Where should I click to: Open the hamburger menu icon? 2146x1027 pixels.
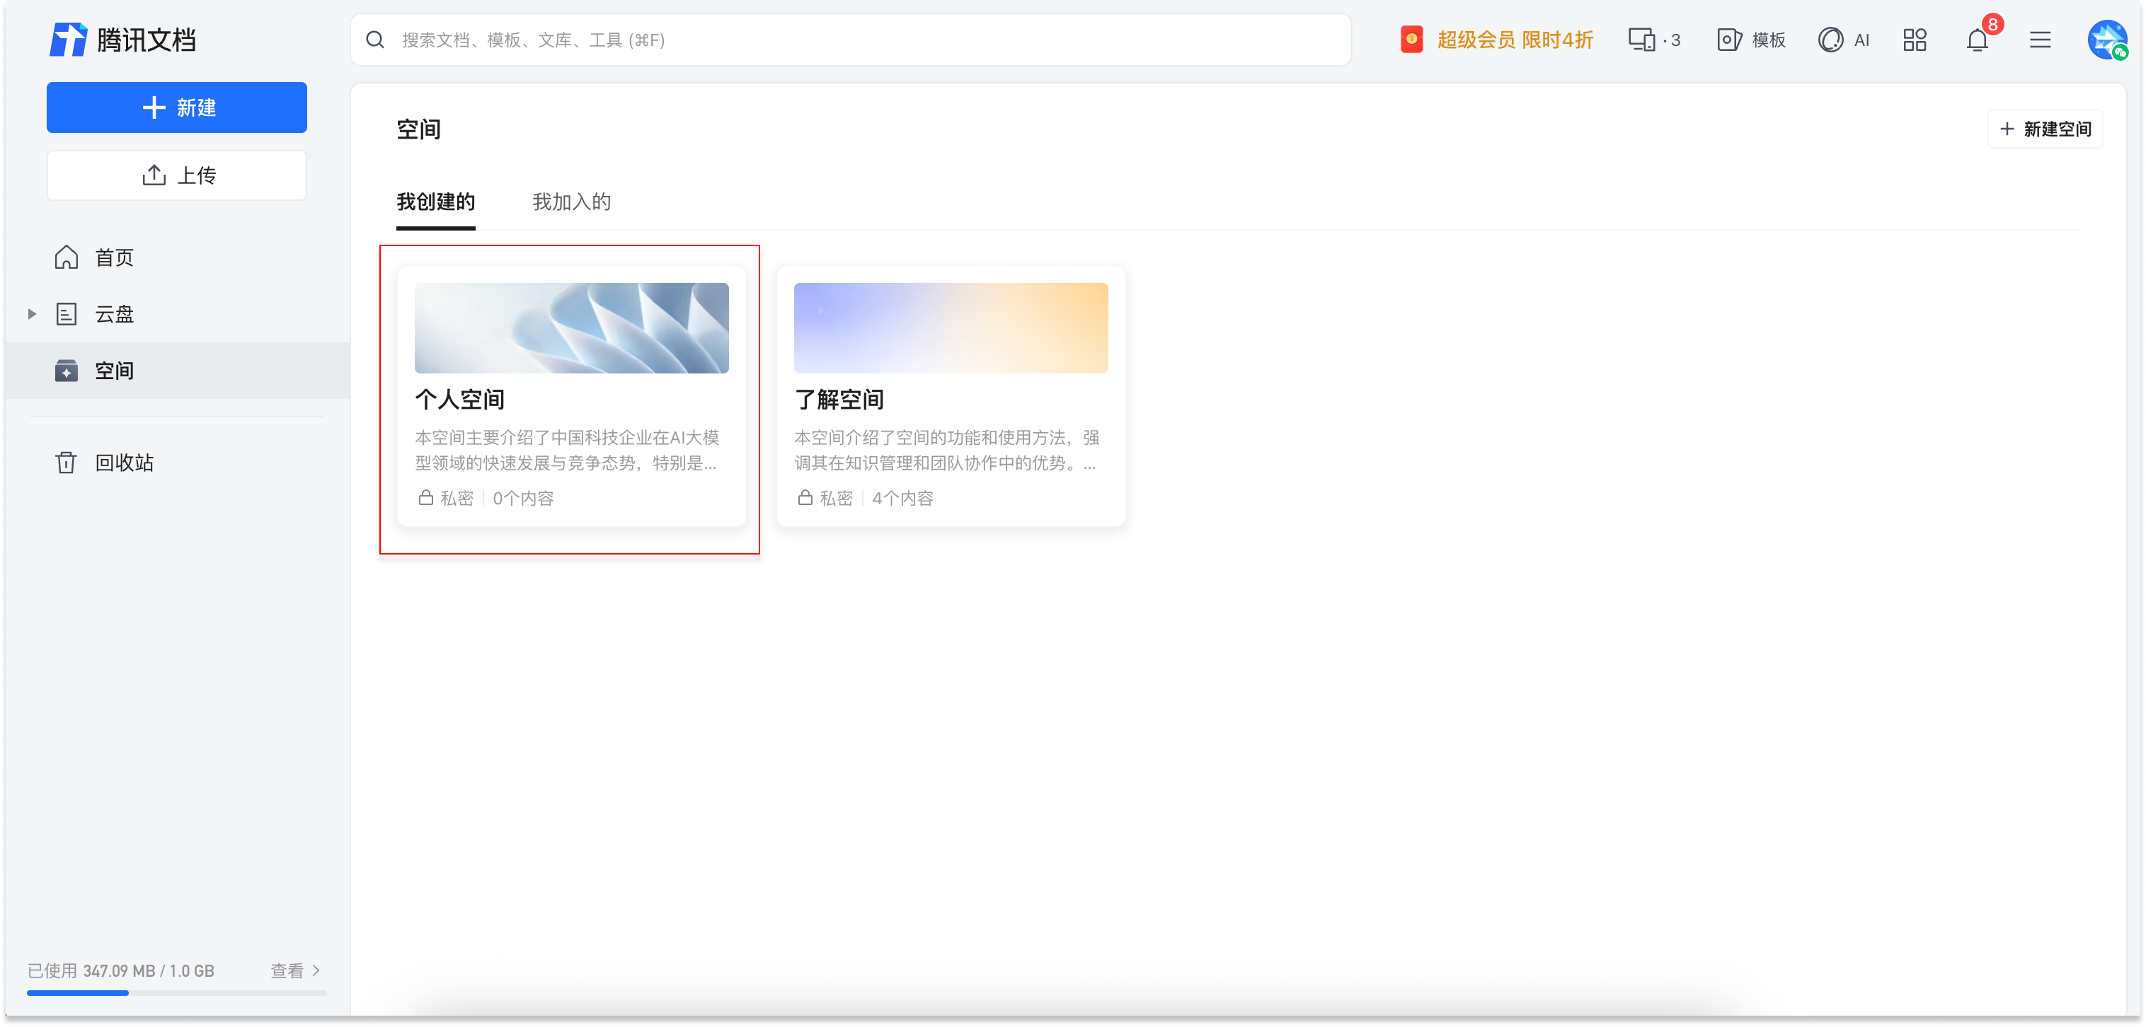click(2041, 39)
